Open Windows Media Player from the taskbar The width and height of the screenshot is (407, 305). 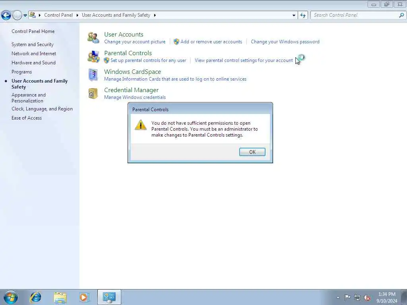[84, 297]
